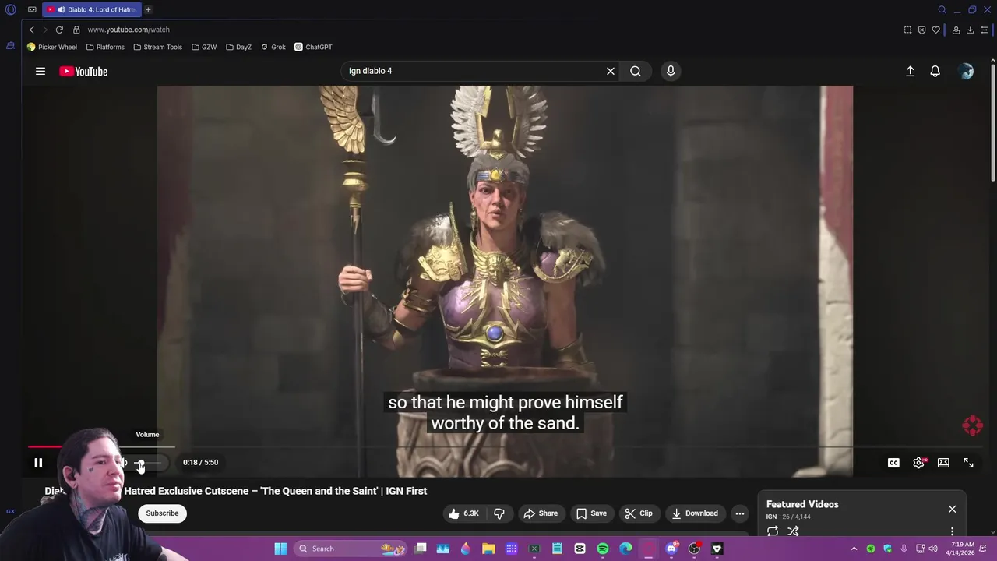Open the Create upload button
The width and height of the screenshot is (997, 561).
pyautogui.click(x=910, y=71)
